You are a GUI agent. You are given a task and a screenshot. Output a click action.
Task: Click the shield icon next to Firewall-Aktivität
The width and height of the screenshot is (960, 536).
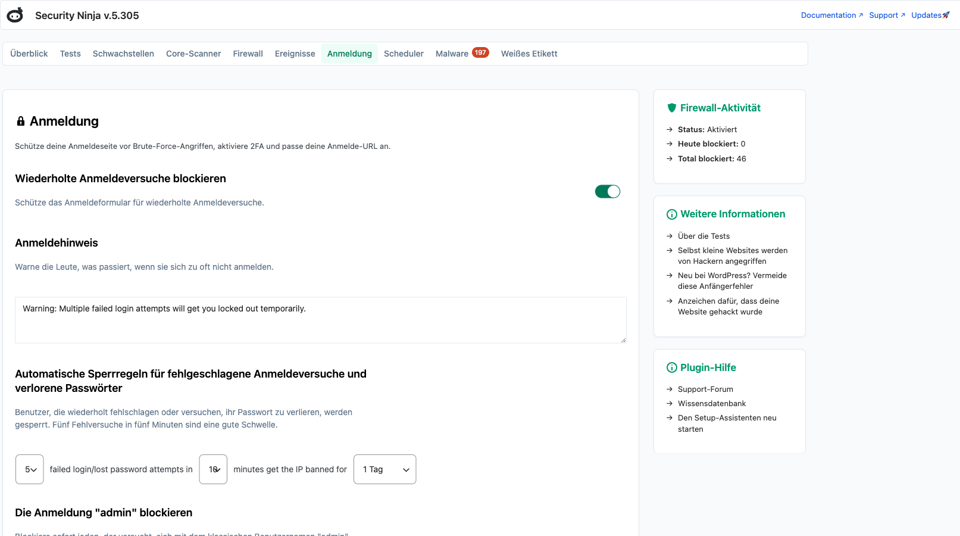(x=672, y=108)
